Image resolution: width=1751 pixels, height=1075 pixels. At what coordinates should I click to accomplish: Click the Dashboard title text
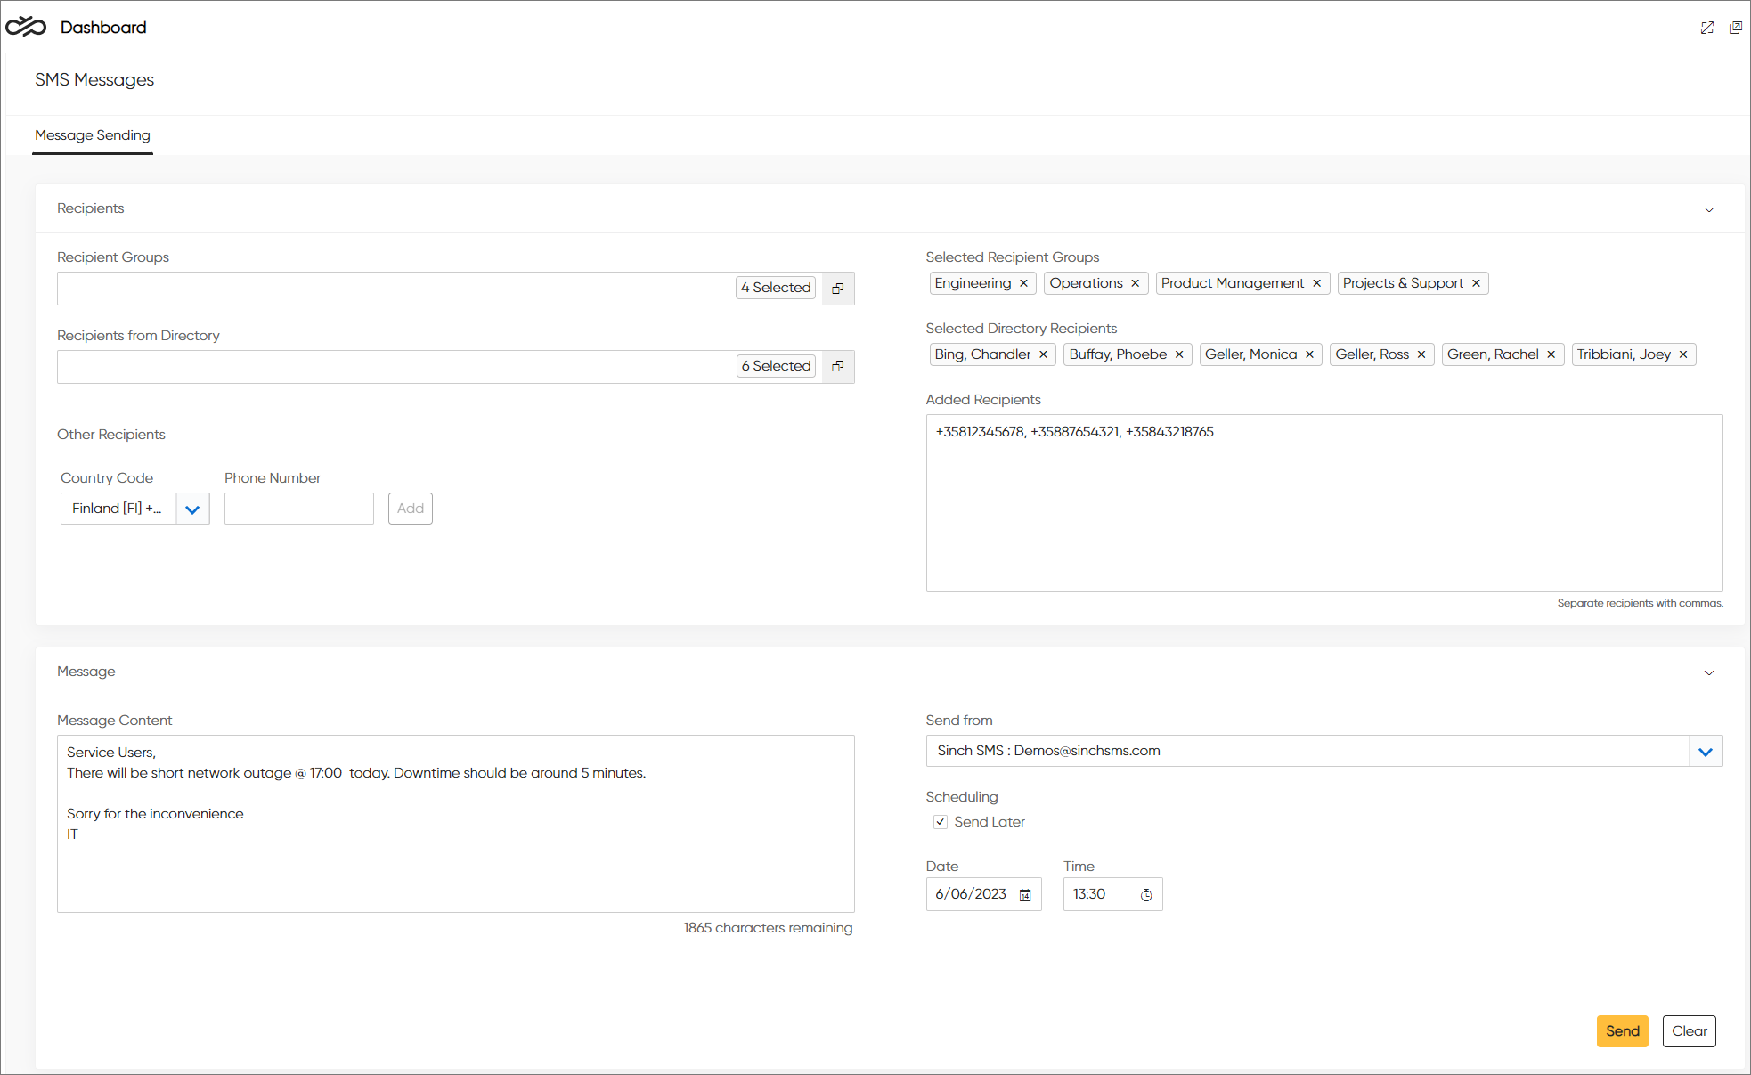[x=103, y=28]
